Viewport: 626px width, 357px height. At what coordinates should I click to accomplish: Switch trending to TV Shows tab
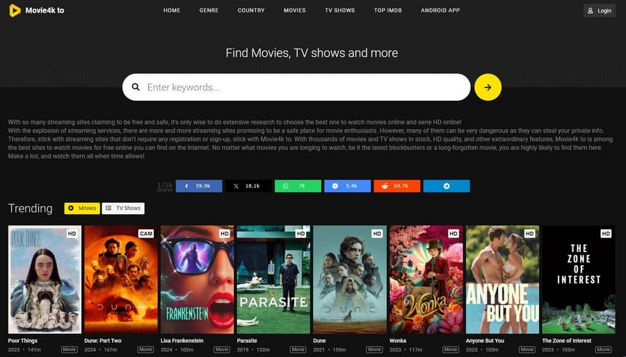click(123, 208)
